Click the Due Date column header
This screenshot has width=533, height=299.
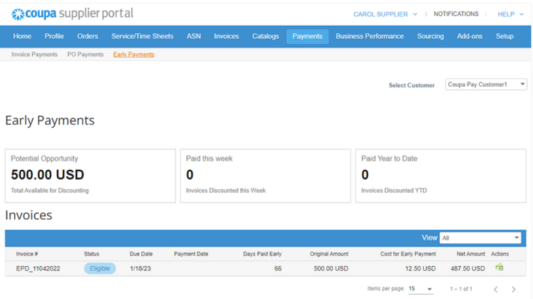click(x=141, y=254)
